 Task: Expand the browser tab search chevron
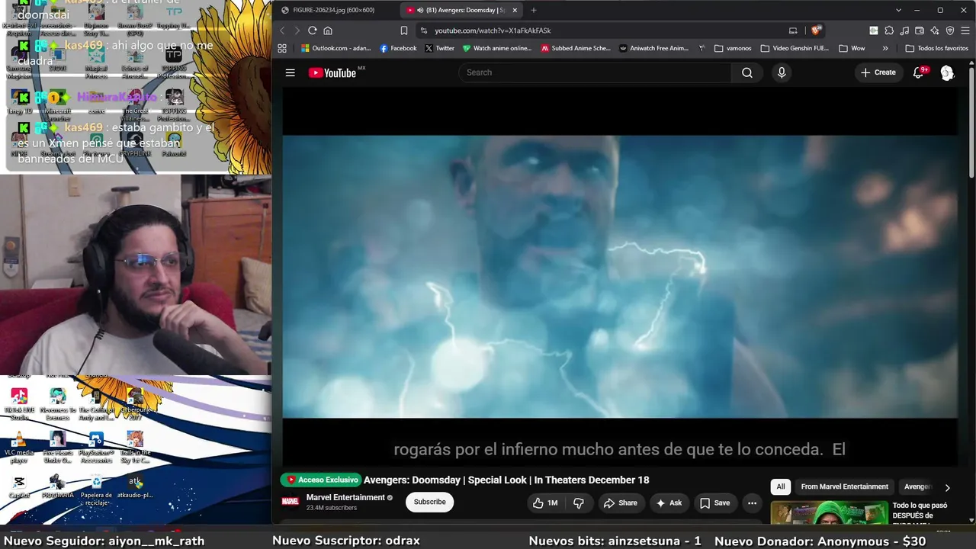(x=898, y=10)
